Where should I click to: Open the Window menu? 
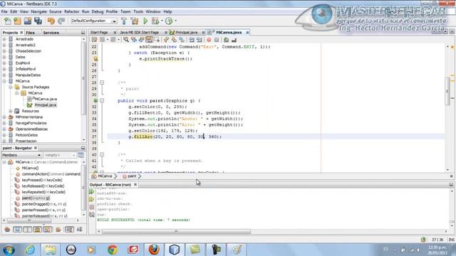point(153,11)
